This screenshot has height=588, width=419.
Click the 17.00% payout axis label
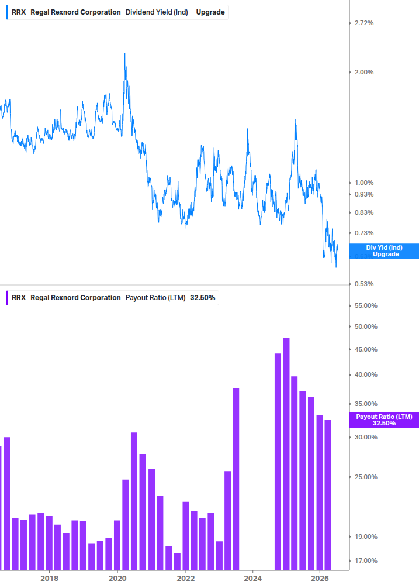366,561
